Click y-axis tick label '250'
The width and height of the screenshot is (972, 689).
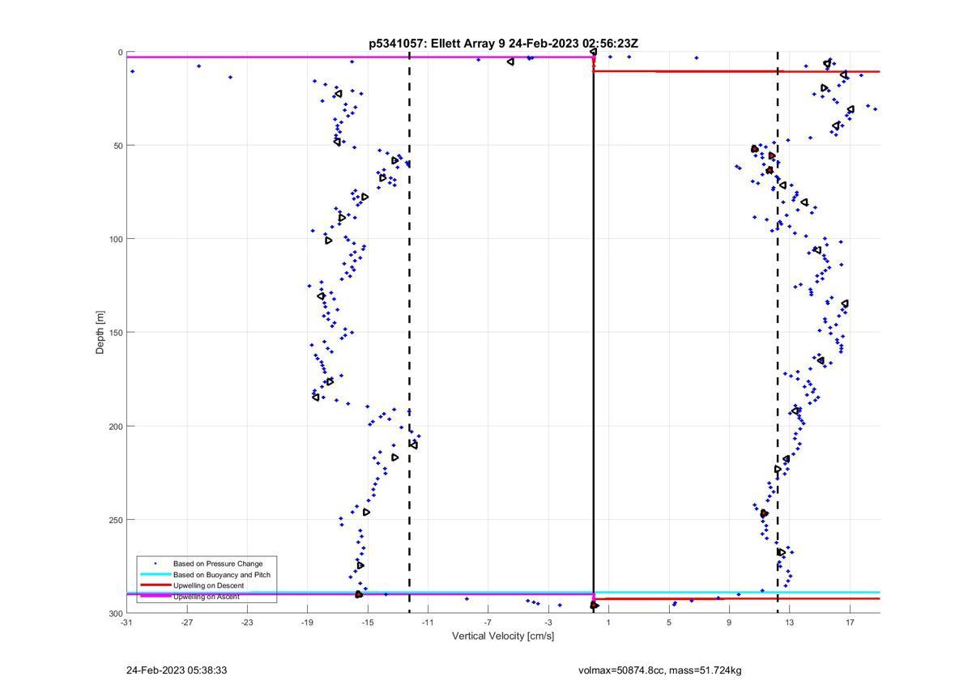(x=116, y=520)
